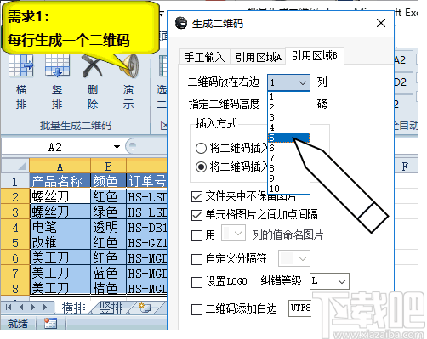Image resolution: width=427 pixels, height=339 pixels.
Task: Click the 蓝色 cell
Action: 108,273
